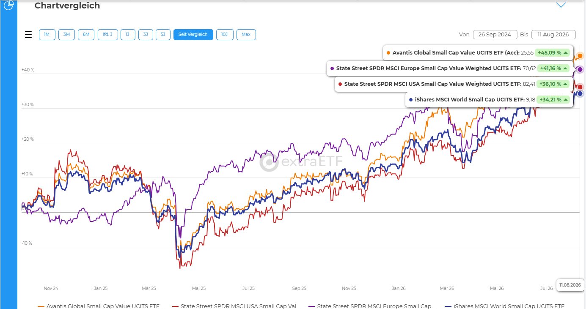Toggle SPDR MSCI Europe Small Cap legend entry
This screenshot has height=309, width=586.
tap(372, 306)
